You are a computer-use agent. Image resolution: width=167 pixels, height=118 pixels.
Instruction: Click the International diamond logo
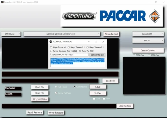155,16
